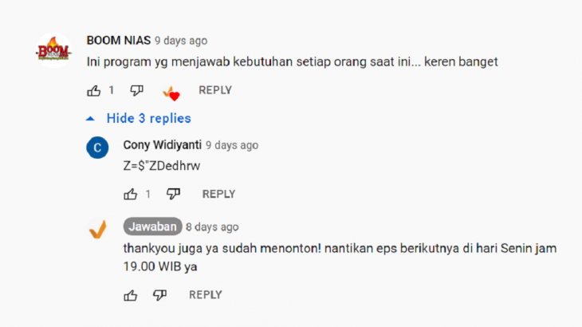Click the blue collapse arrow beside replies

coord(90,119)
